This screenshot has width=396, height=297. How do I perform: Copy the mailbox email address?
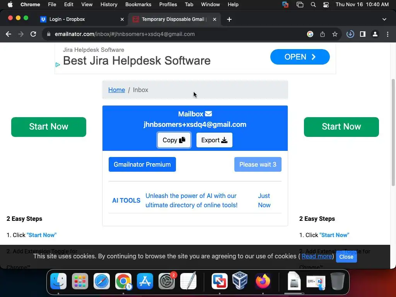tap(174, 140)
